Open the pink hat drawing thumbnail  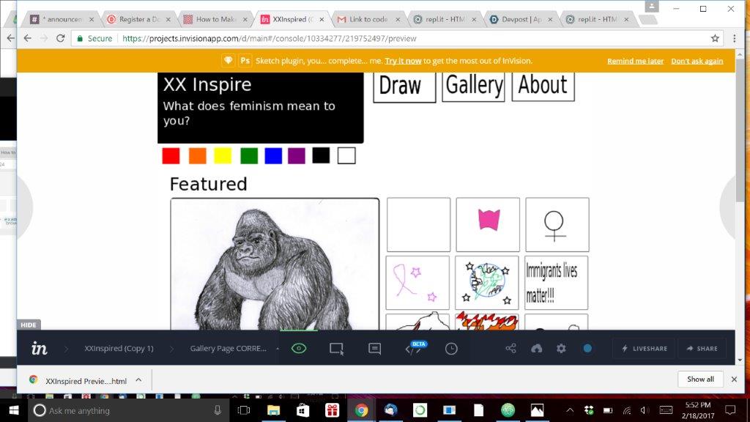coord(488,225)
